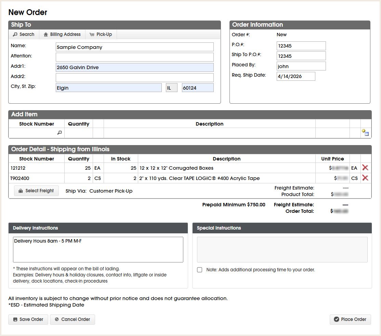
Task: Click the magnifier icon in Stock Number field
Action: point(59,132)
